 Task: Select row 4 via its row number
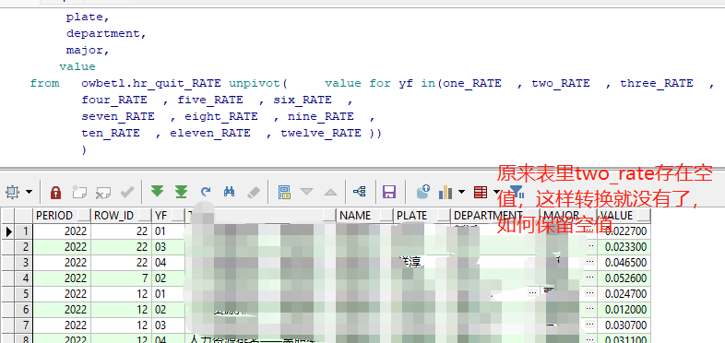tap(25, 278)
